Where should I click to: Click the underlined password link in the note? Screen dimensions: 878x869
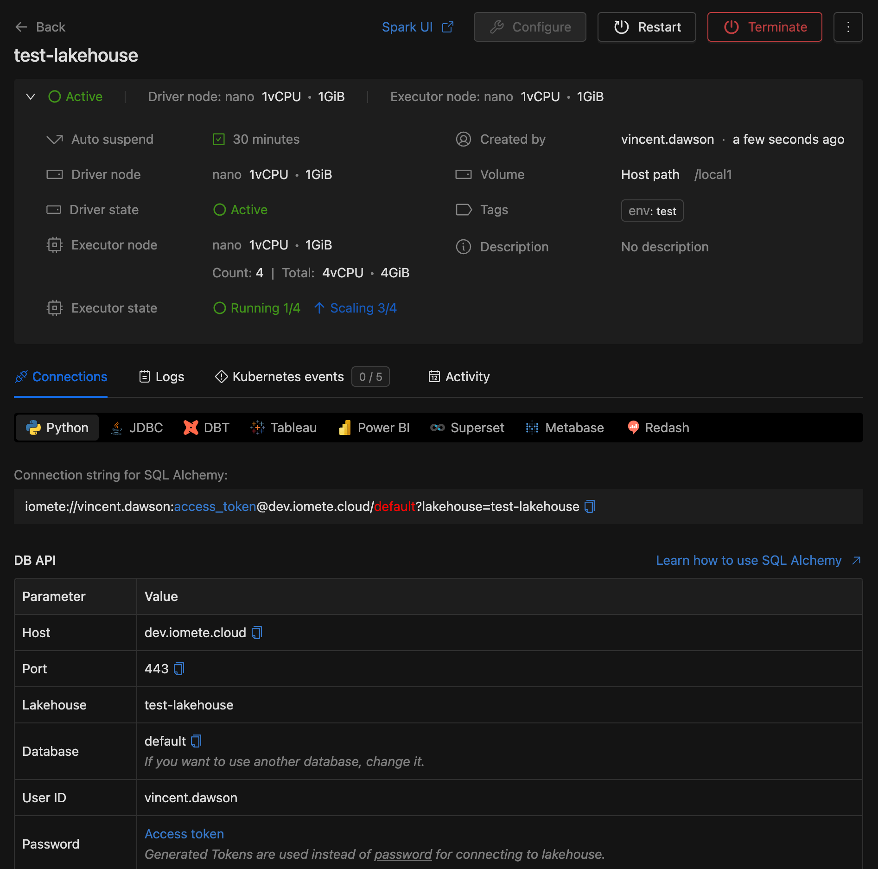[x=403, y=854]
